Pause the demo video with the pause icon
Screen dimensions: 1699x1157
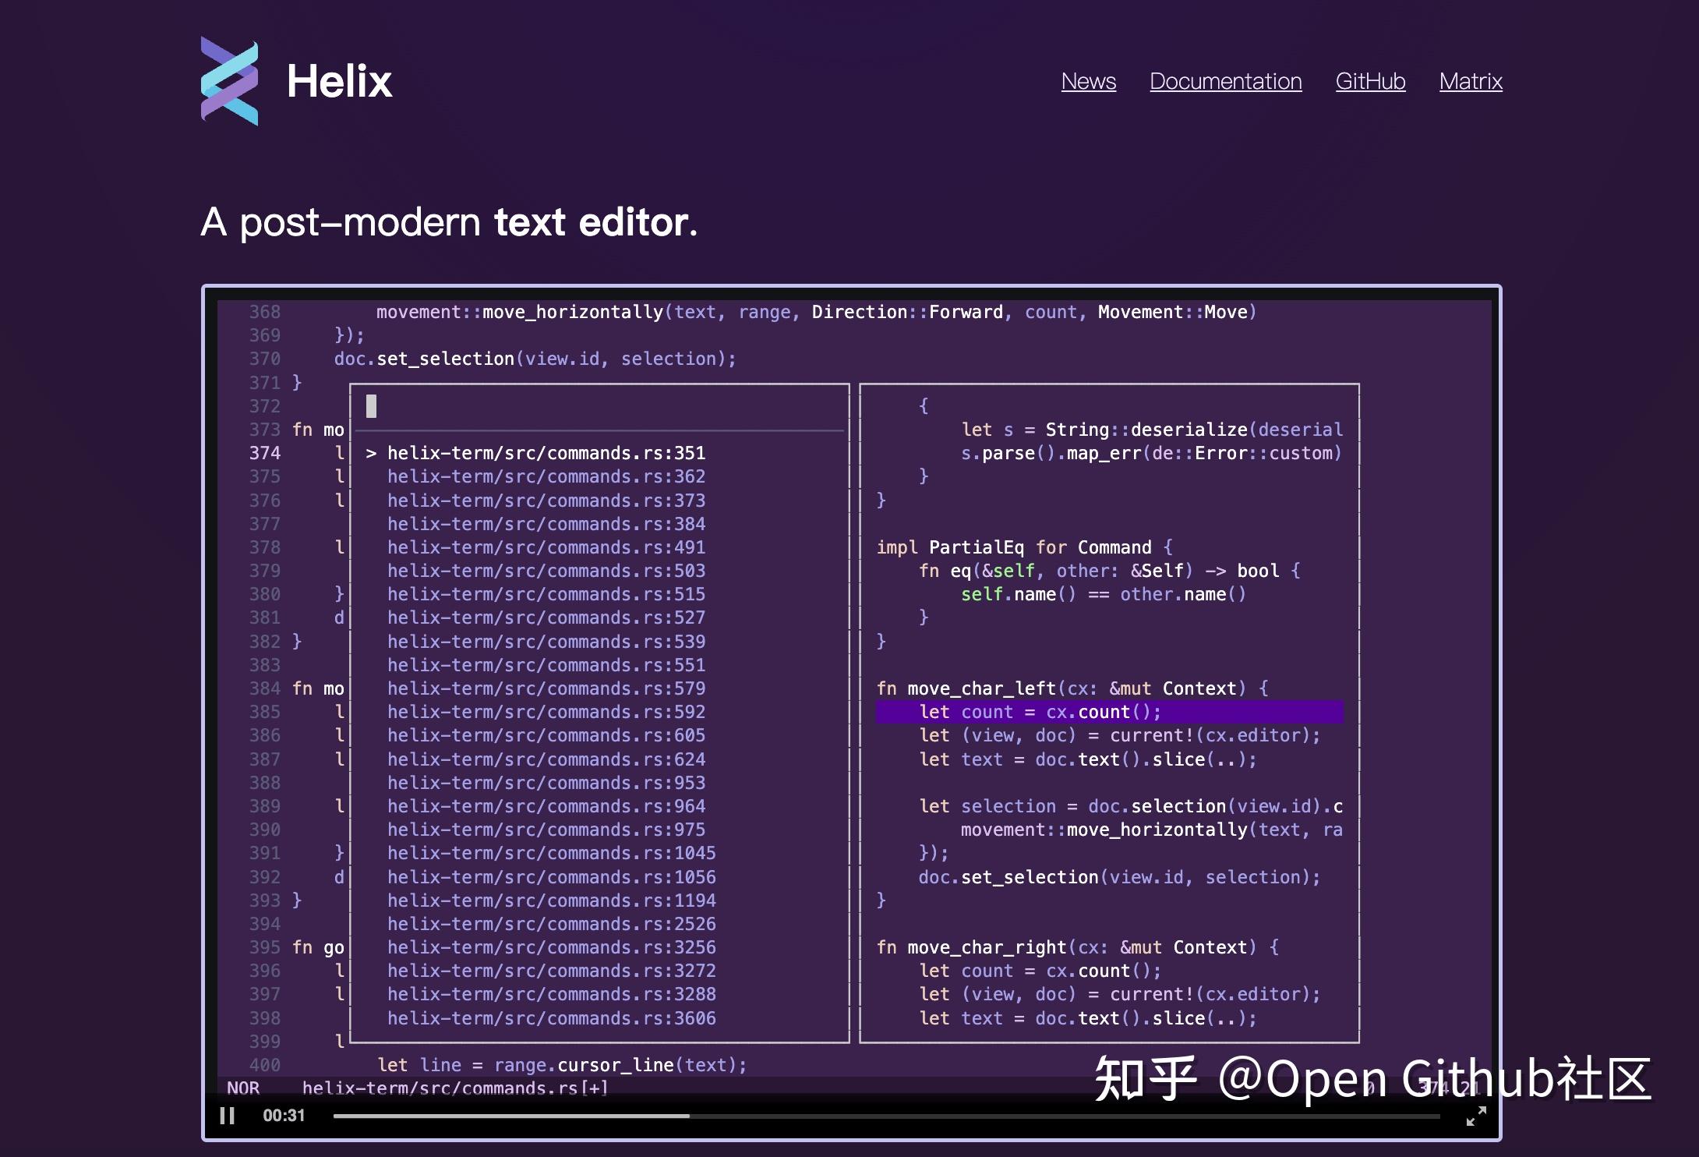pyautogui.click(x=228, y=1116)
